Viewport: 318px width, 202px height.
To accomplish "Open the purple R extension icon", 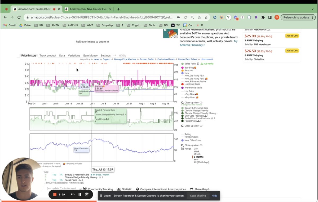I will click(x=256, y=17).
